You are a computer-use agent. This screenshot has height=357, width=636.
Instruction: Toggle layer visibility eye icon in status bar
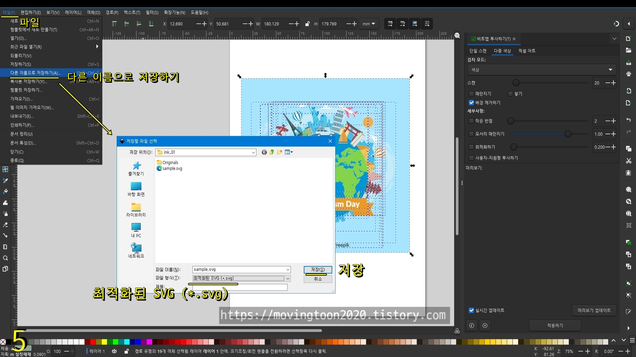[x=114, y=351]
